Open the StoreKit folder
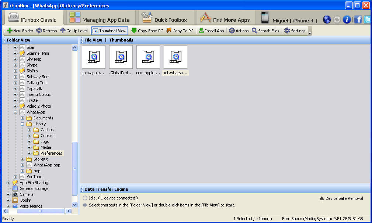The width and height of the screenshot is (372, 223). [x=40, y=159]
